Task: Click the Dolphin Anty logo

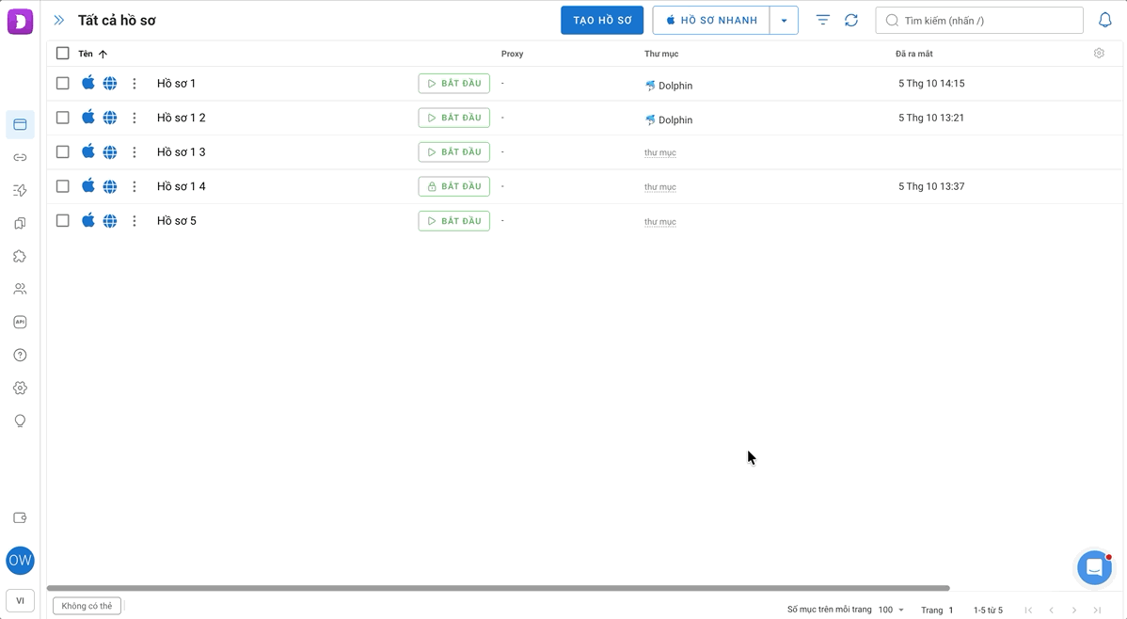Action: (20, 21)
